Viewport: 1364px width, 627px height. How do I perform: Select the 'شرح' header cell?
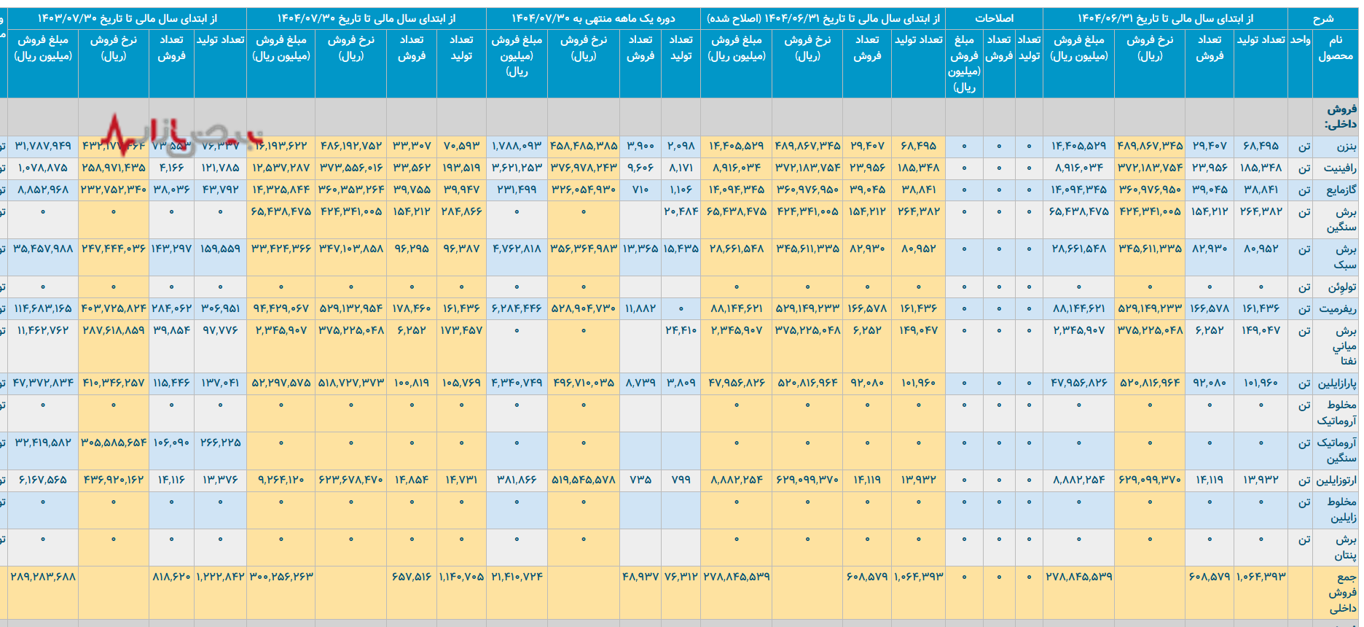1322,18
